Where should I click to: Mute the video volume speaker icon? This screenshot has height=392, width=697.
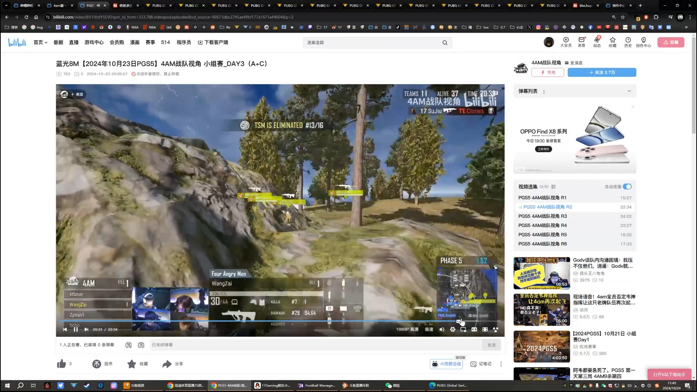442,330
